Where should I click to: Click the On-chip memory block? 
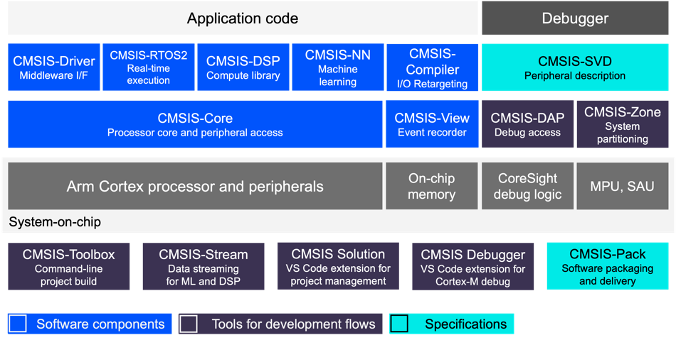pyautogui.click(x=432, y=187)
